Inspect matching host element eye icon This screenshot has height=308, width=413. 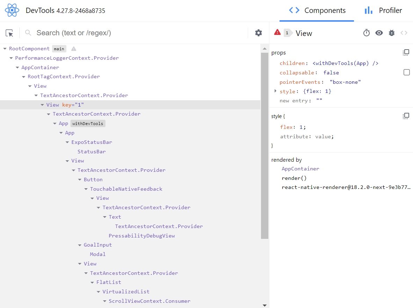click(x=379, y=33)
